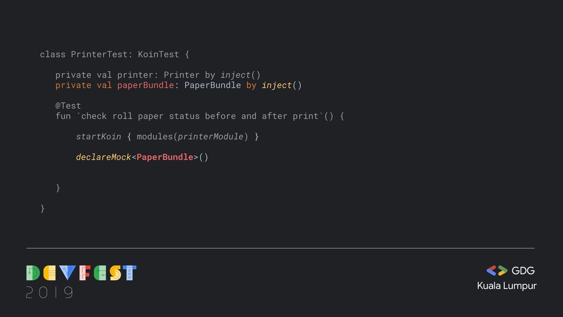Click the gray 'inject' on printer line
This screenshot has width=563, height=317.
pos(235,75)
